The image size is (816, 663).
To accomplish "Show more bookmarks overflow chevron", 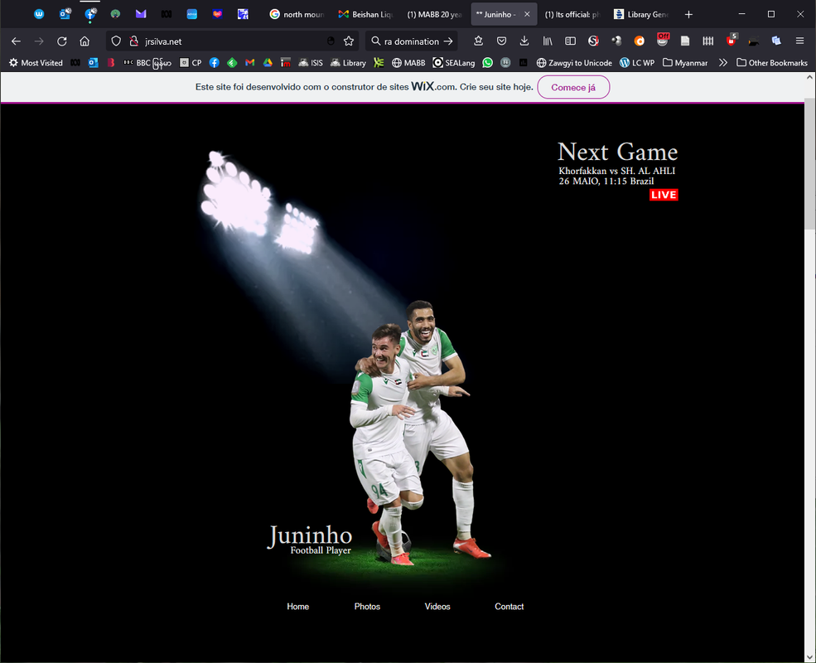I will (x=723, y=62).
